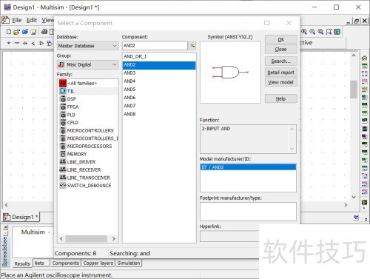Select the LabVIEW instruments icon

364,202
